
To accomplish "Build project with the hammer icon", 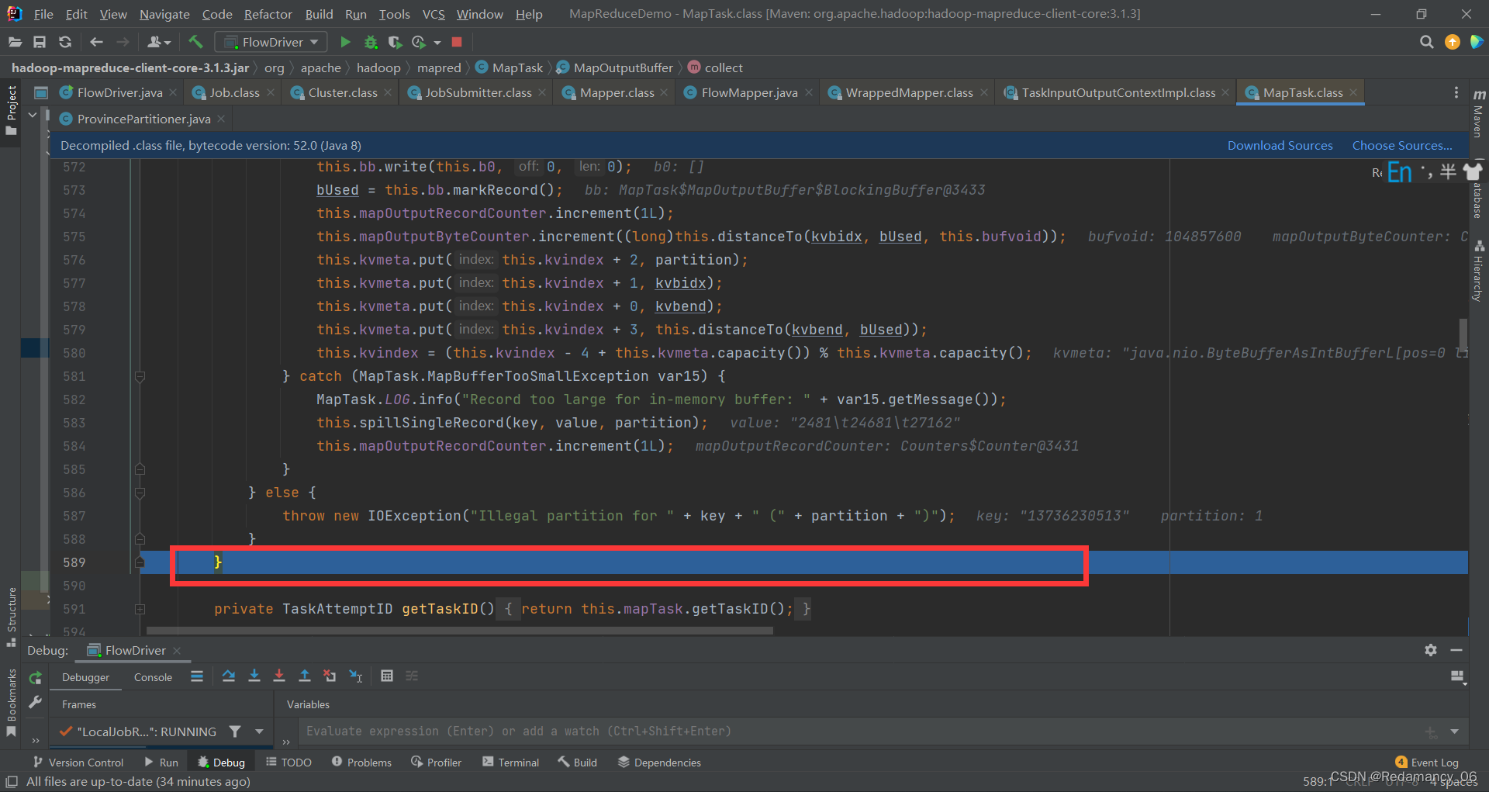I will (x=195, y=42).
